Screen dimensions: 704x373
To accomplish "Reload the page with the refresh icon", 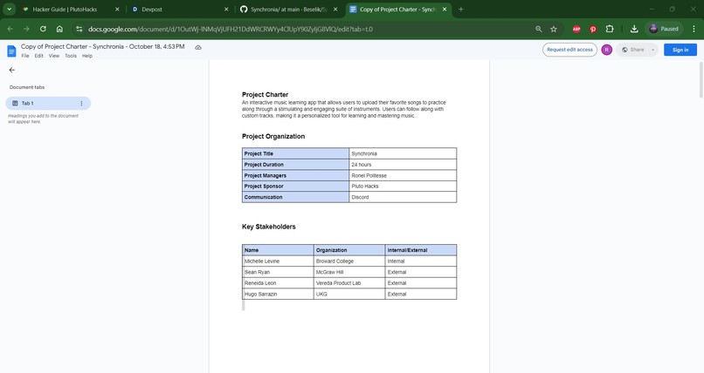I will coord(43,29).
